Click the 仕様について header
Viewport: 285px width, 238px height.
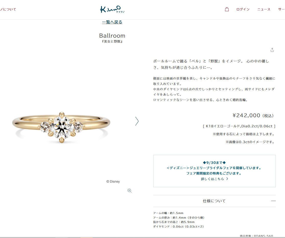(214, 201)
